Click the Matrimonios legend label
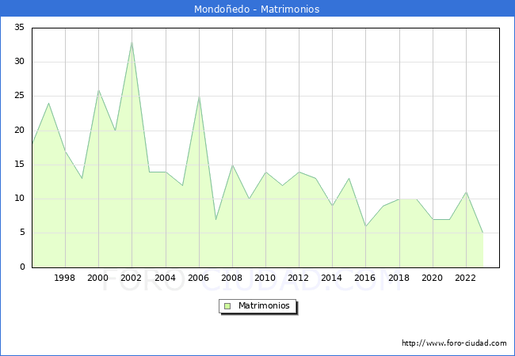This screenshot has width=515, height=356. (x=264, y=305)
